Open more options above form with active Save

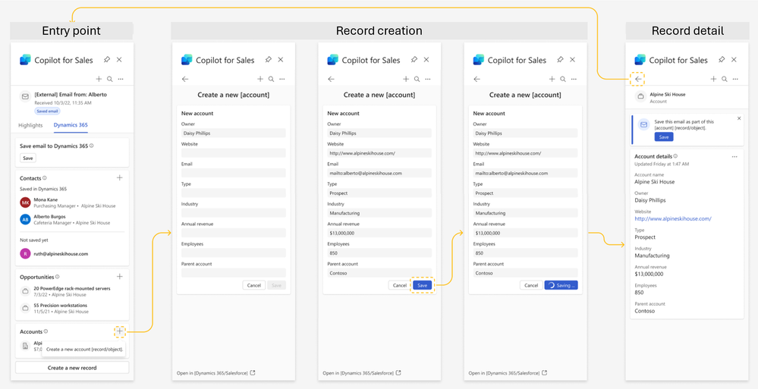(428, 79)
